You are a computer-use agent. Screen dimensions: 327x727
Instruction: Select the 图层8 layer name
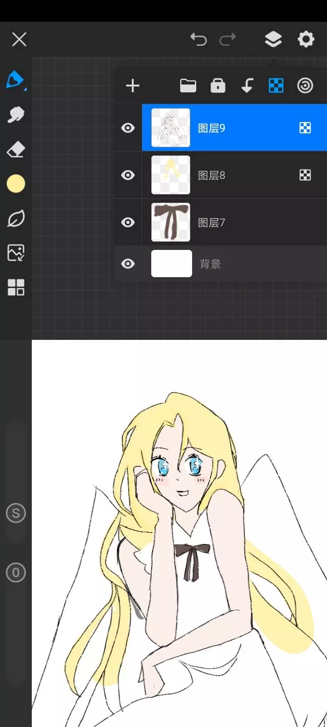(212, 175)
